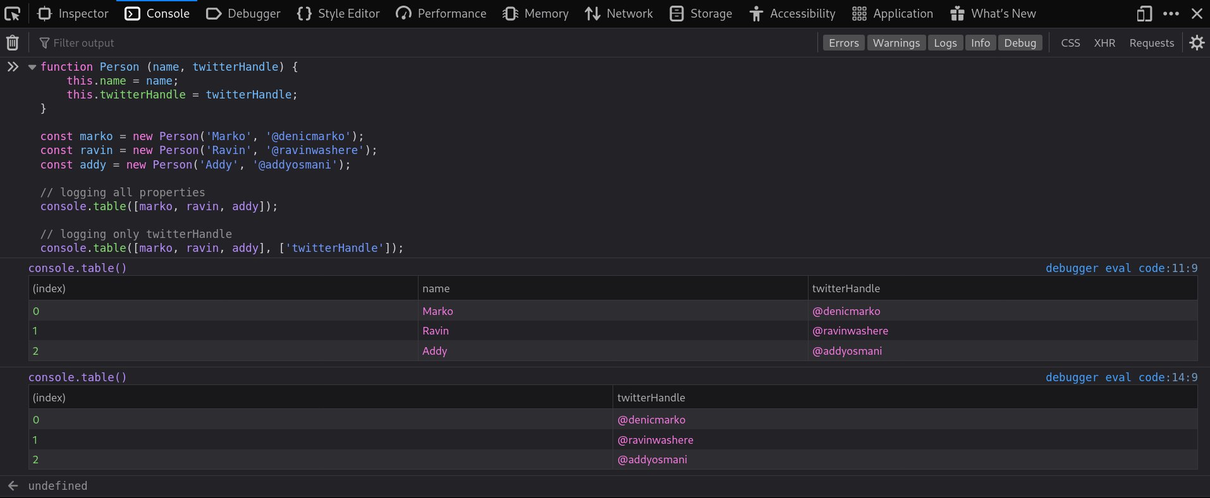Switch to the Debugger tab
Image resolution: width=1210 pixels, height=498 pixels.
pos(243,13)
